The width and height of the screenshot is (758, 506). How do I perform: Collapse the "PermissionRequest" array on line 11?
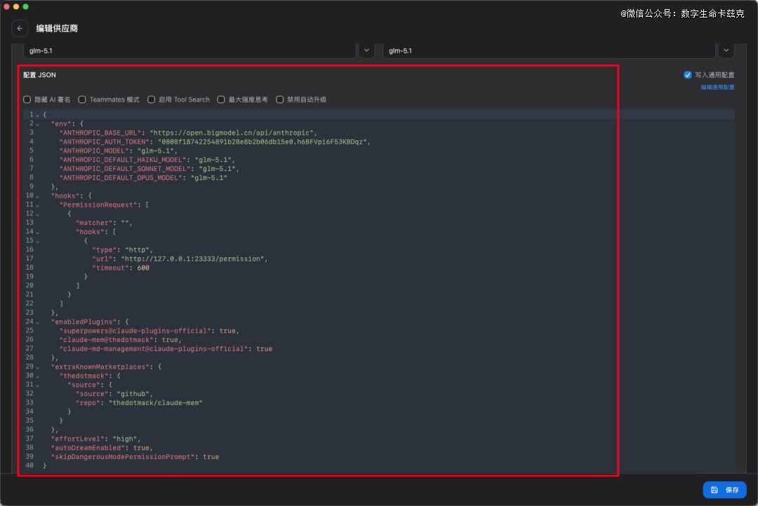(37, 205)
